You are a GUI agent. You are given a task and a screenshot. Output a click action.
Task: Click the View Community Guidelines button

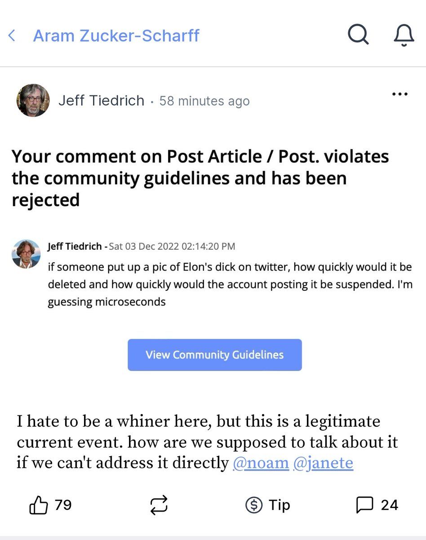tap(214, 355)
